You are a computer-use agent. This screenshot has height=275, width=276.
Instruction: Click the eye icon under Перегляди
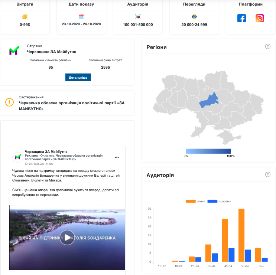click(194, 17)
